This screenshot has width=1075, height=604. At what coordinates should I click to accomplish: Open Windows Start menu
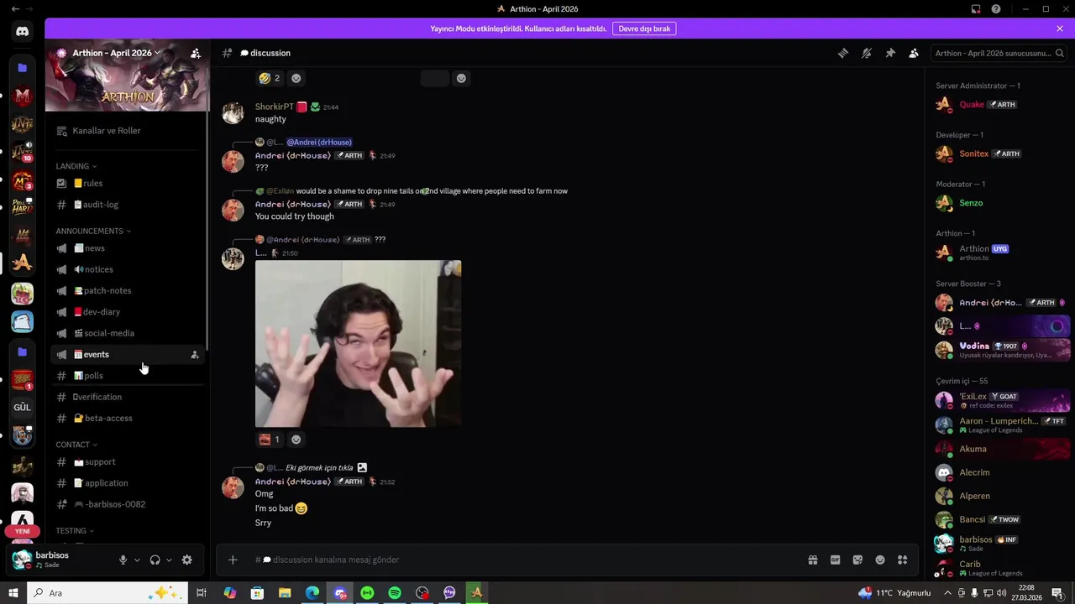[x=13, y=593]
